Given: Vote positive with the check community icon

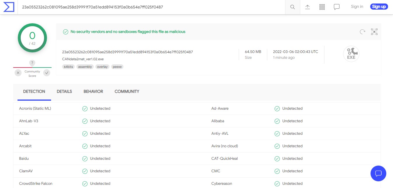Looking at the screenshot, I should 47,73.
